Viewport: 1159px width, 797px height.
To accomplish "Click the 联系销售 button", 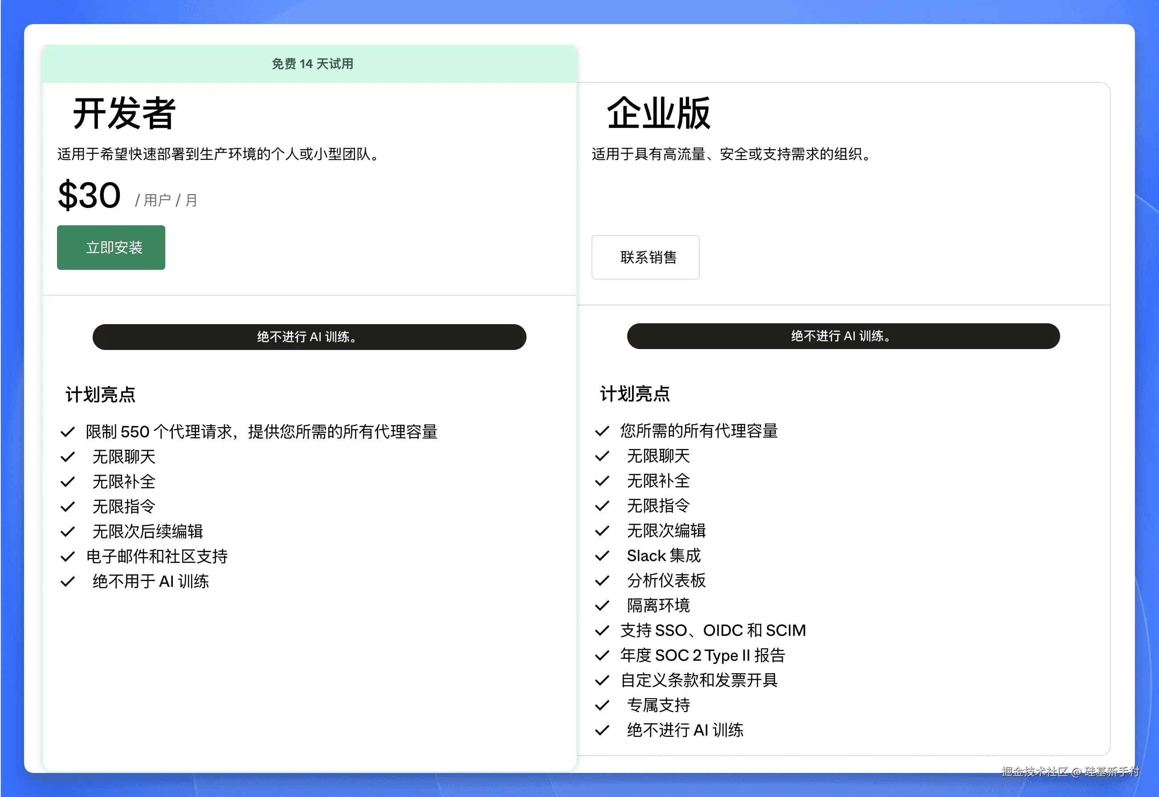I will tap(645, 258).
